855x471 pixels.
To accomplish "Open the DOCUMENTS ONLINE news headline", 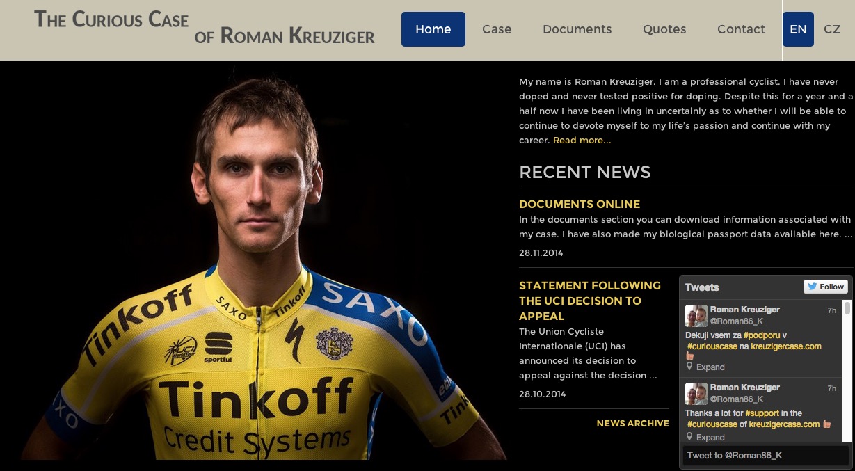I will 580,204.
